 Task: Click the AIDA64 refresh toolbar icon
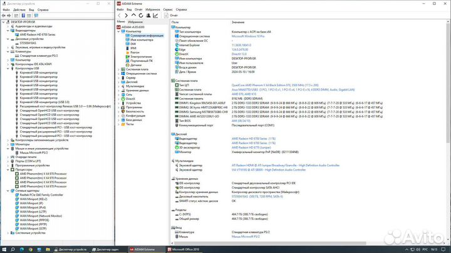point(140,16)
